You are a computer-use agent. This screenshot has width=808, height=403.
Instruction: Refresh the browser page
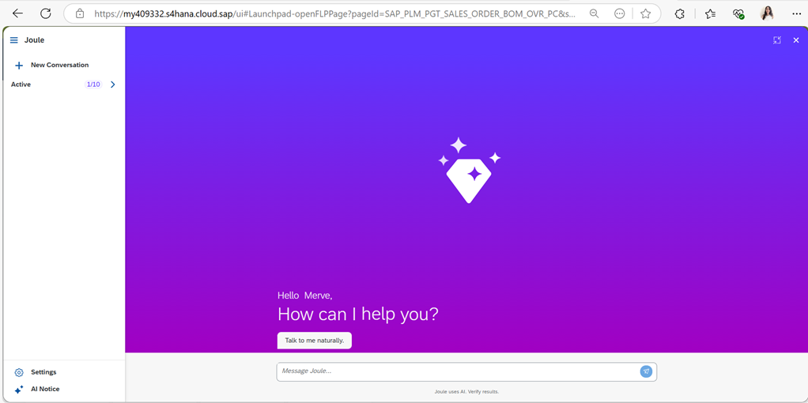click(x=46, y=13)
